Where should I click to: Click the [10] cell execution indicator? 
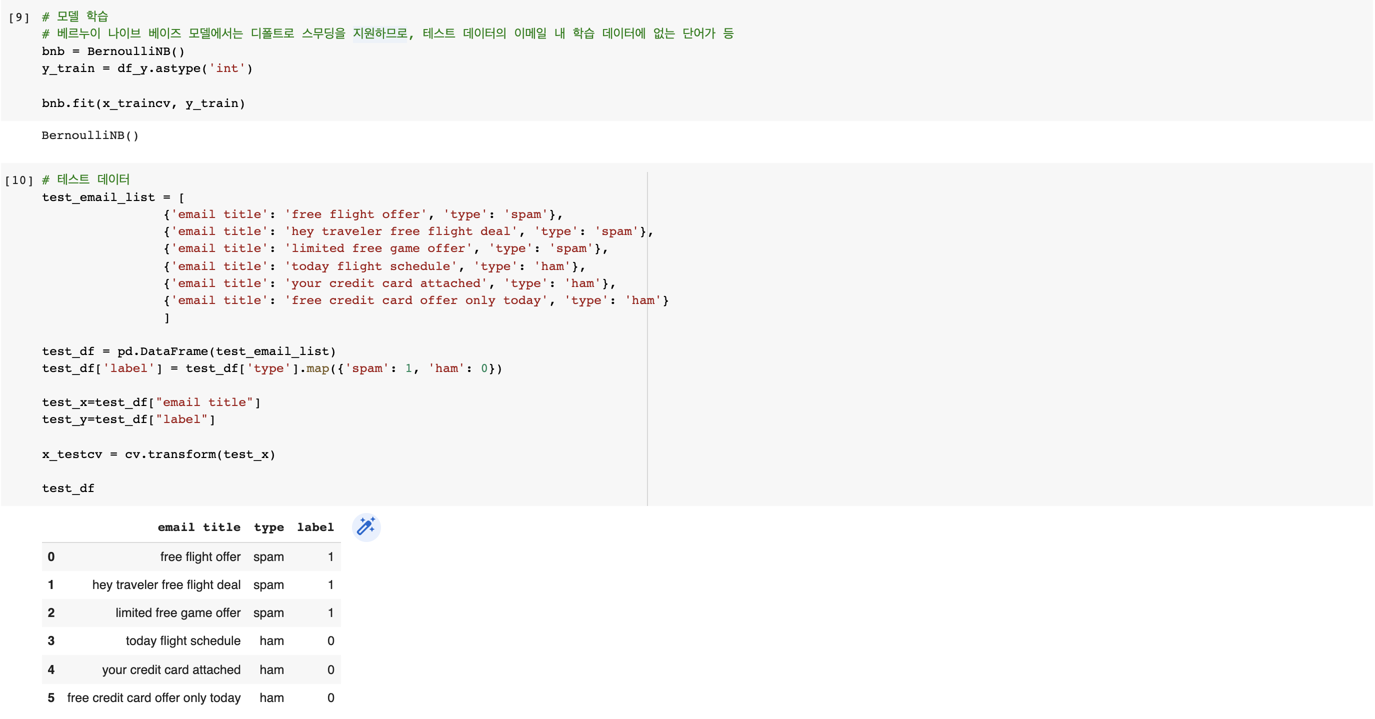[x=18, y=180]
